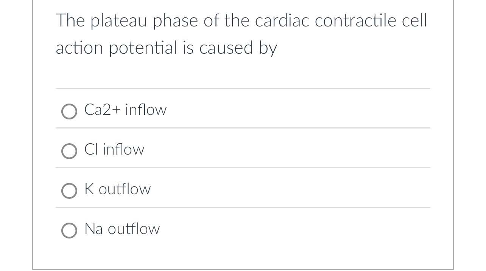486x271 pixels.
Task: Click the question text about plateau phase
Action: coord(241,34)
